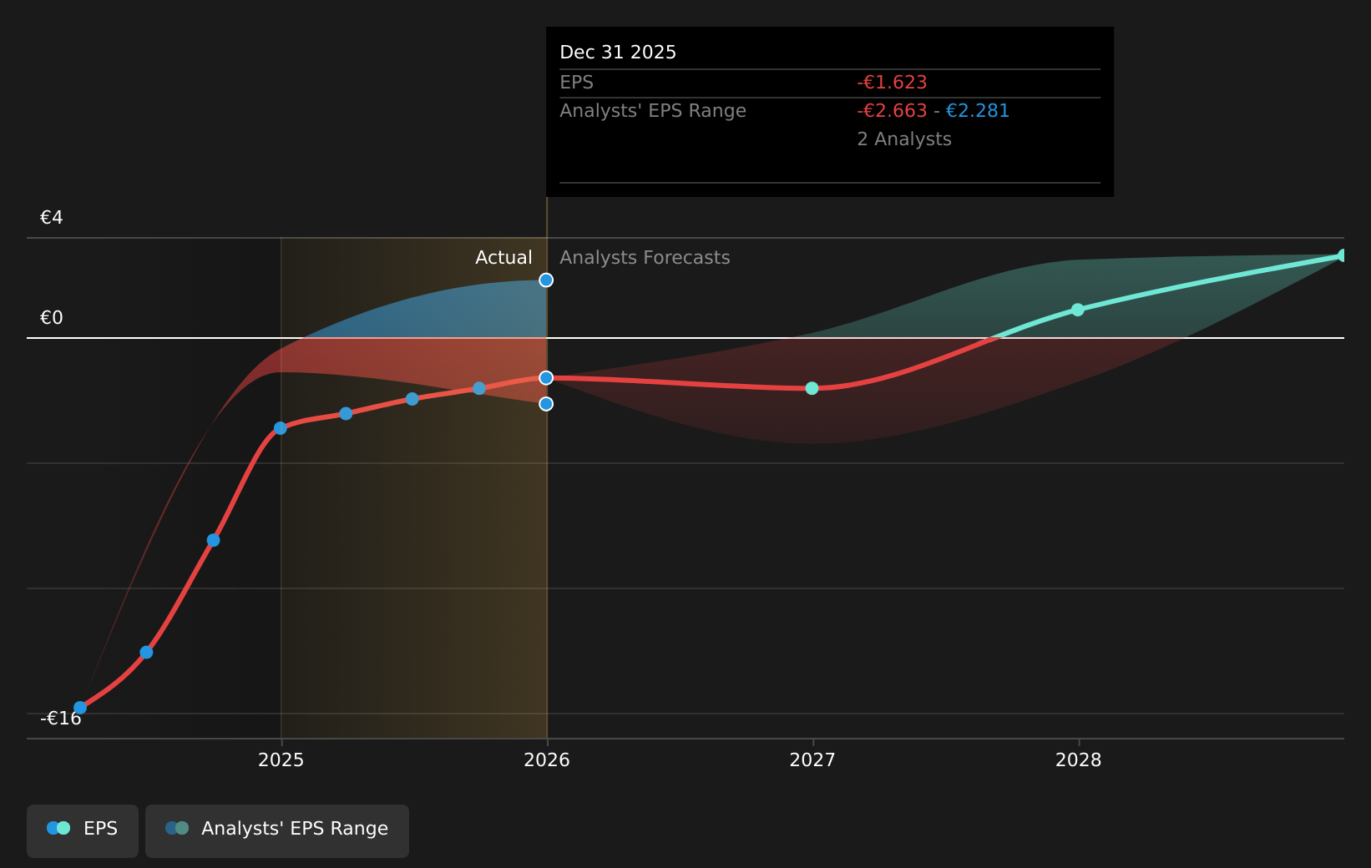This screenshot has width=1371, height=868.
Task: Click the 2026 x-axis label
Action: [x=547, y=759]
